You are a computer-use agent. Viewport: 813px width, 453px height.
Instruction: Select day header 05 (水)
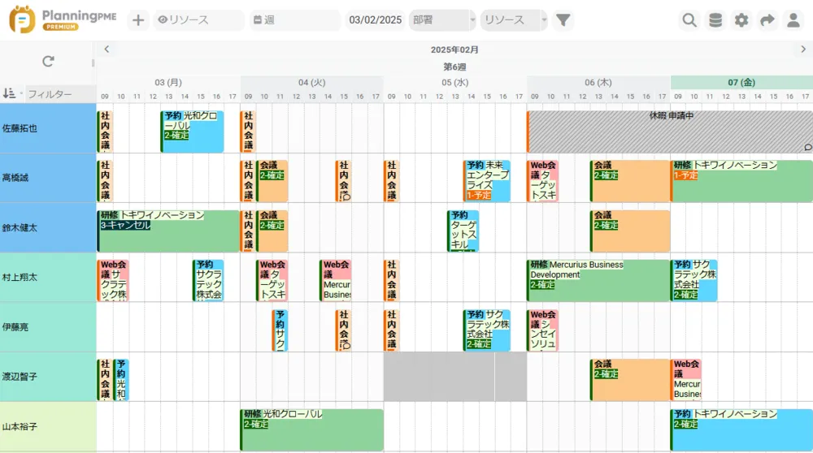point(455,82)
